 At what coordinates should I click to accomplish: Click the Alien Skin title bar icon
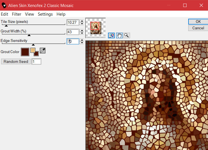click(4, 5)
